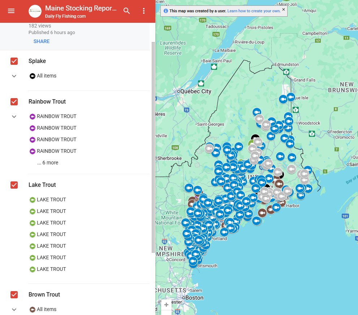Click the Maine Stocking Report title
The width and height of the screenshot is (358, 315).
pos(81,8)
